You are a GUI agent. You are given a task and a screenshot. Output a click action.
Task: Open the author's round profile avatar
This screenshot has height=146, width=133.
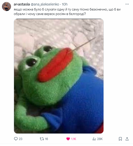[6, 6]
